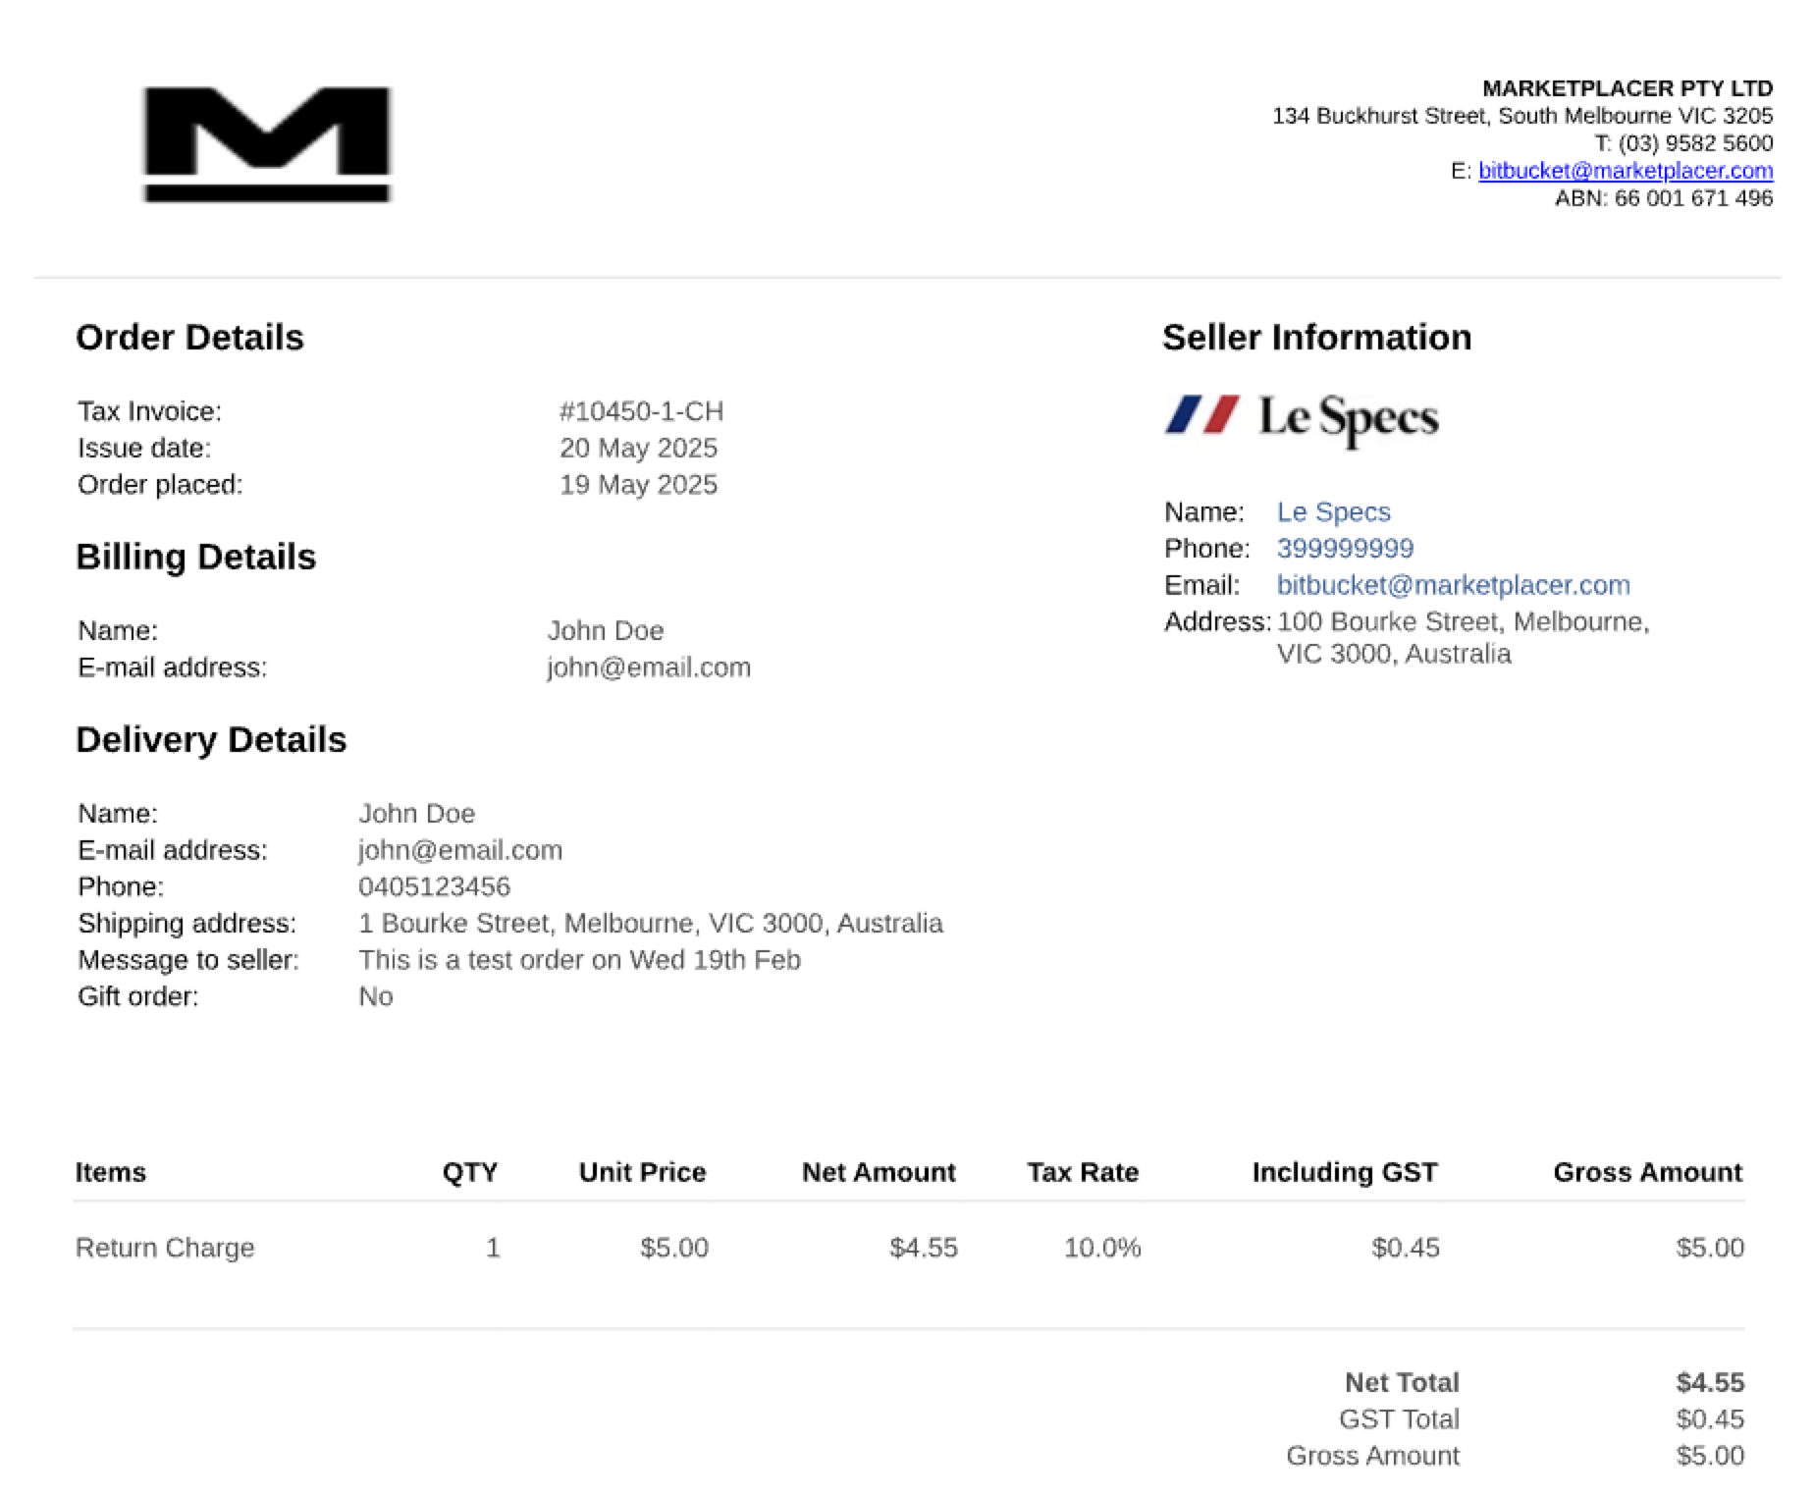Image resolution: width=1814 pixels, height=1496 pixels.
Task: Select the Return Charge line item
Action: pos(165,1248)
